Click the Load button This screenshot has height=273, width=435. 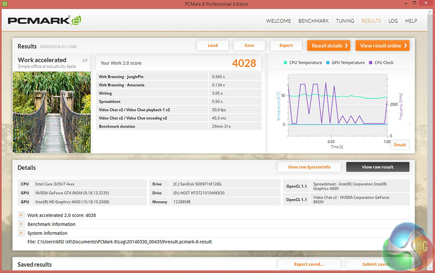point(213,45)
